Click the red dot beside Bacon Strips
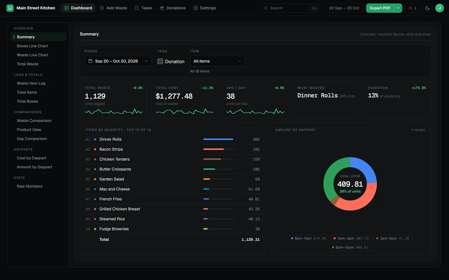Screen dimensions: 449x280 tap(95, 149)
